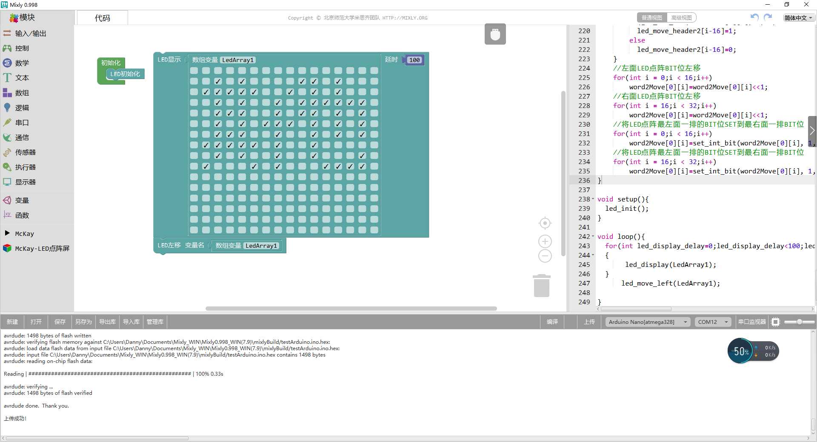Open the 简体中文 language dropdown
Screen dimensions: 817x442
[799, 17]
